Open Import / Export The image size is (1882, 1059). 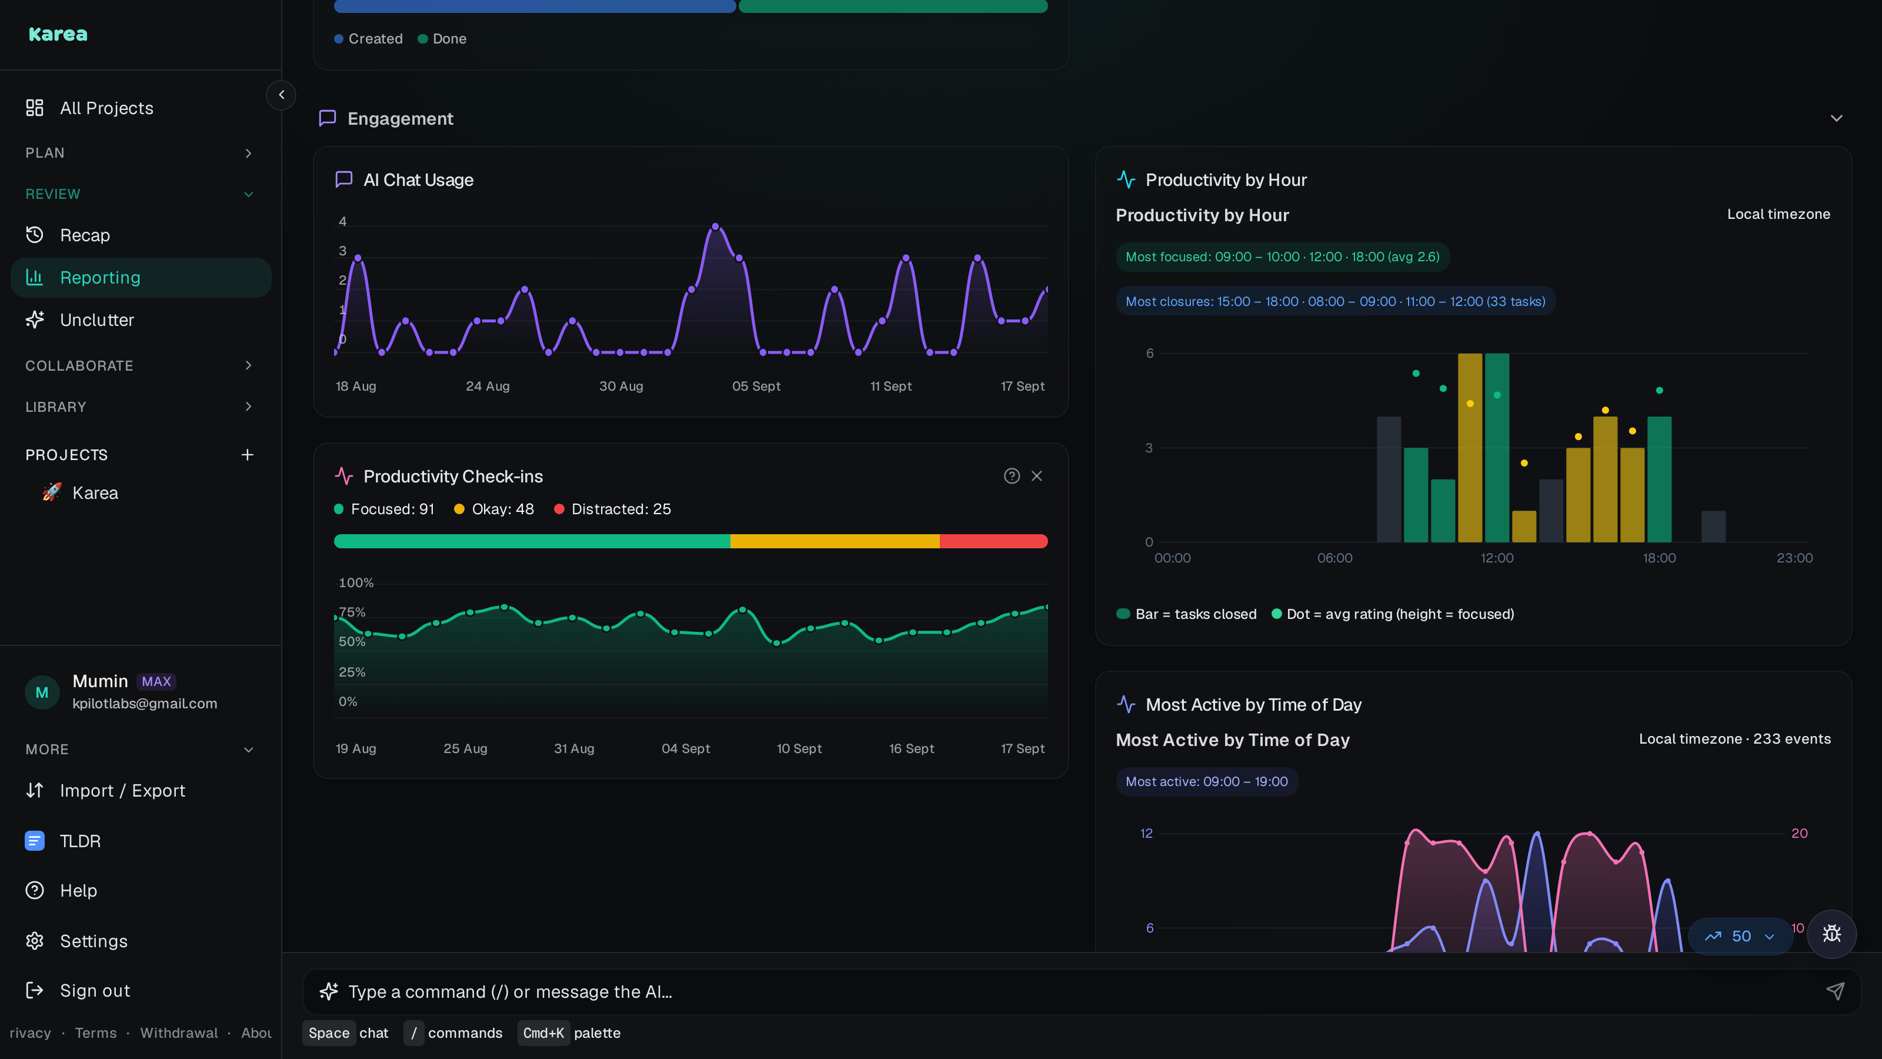tap(141, 791)
